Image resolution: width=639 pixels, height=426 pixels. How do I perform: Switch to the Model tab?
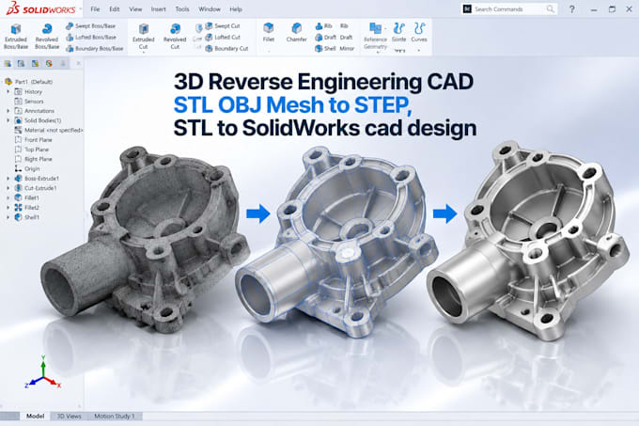pyautogui.click(x=35, y=416)
